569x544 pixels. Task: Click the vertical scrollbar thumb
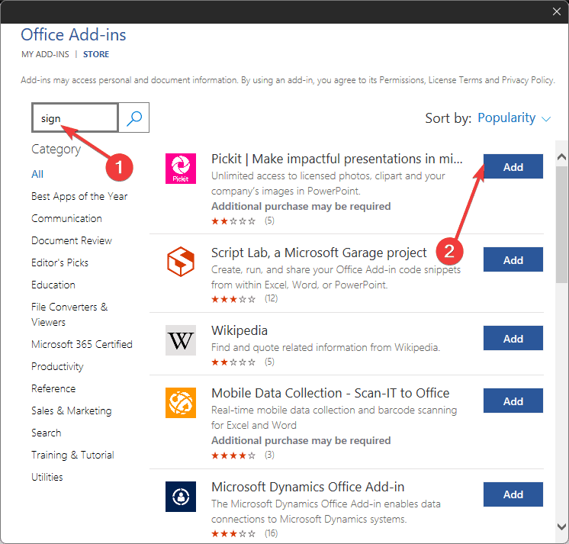tap(561, 224)
